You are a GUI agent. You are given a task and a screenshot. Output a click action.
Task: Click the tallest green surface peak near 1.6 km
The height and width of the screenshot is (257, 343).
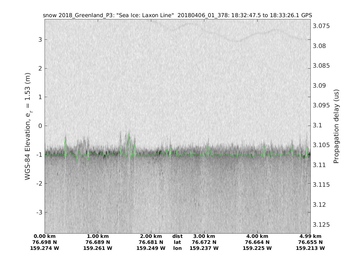tap(129, 134)
